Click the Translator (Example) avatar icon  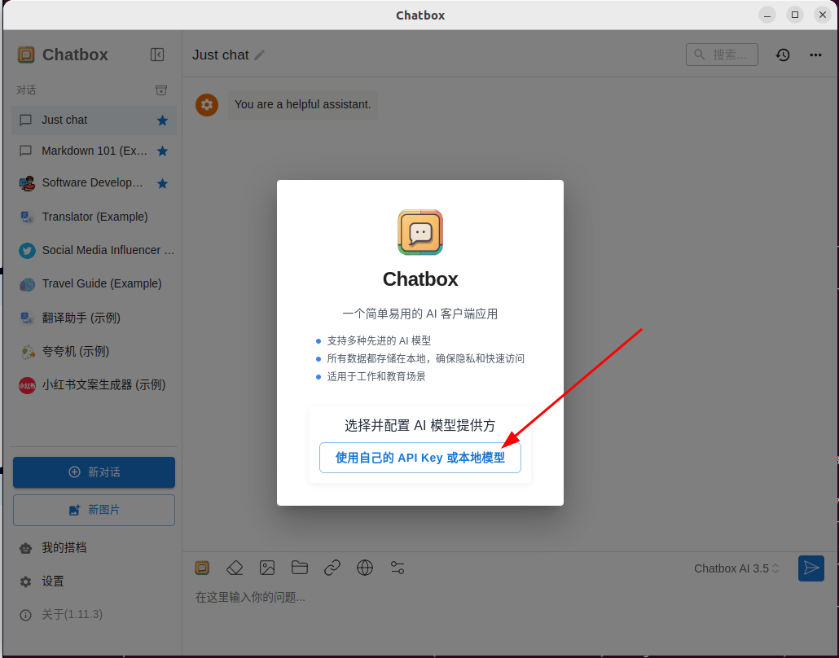(x=28, y=217)
